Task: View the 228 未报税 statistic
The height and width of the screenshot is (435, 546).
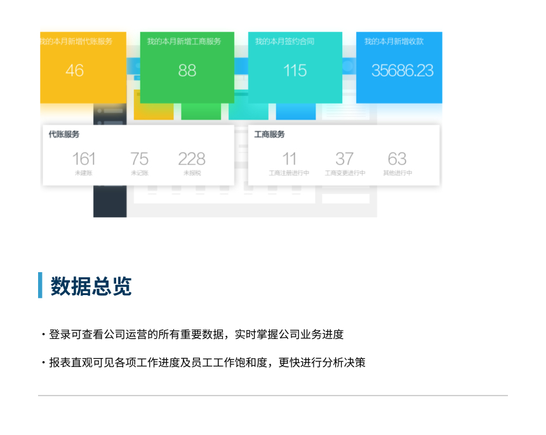Action: (x=191, y=162)
